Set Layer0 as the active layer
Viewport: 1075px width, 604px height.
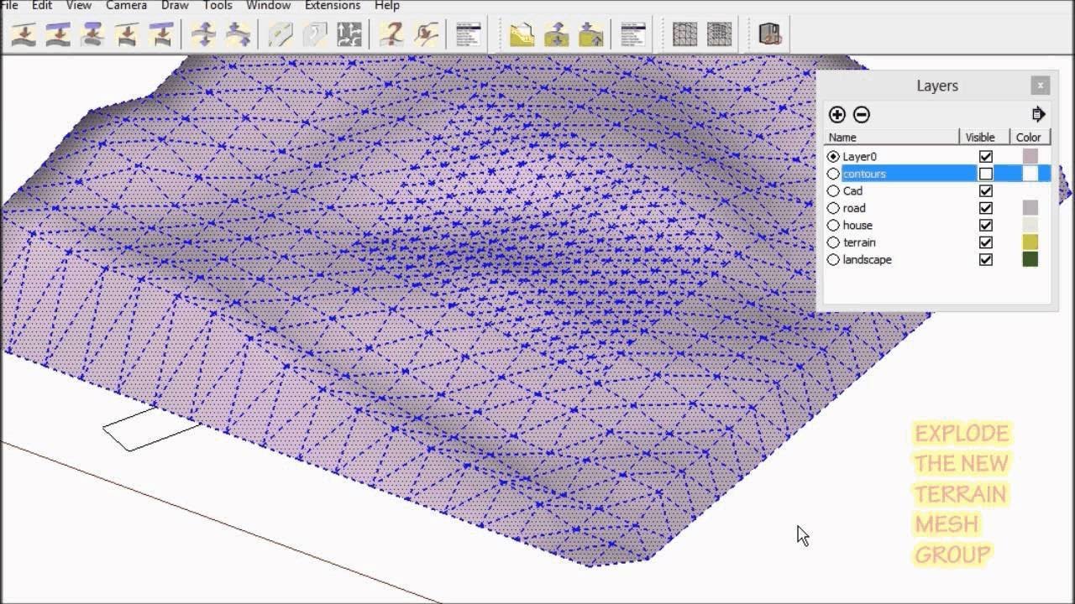click(833, 157)
